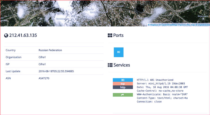Click the Russian Federation value
This screenshot has height=115, width=210.
click(x=50, y=50)
